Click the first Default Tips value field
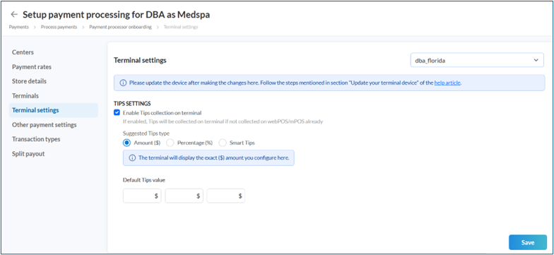This screenshot has height=255, width=554. click(142, 196)
